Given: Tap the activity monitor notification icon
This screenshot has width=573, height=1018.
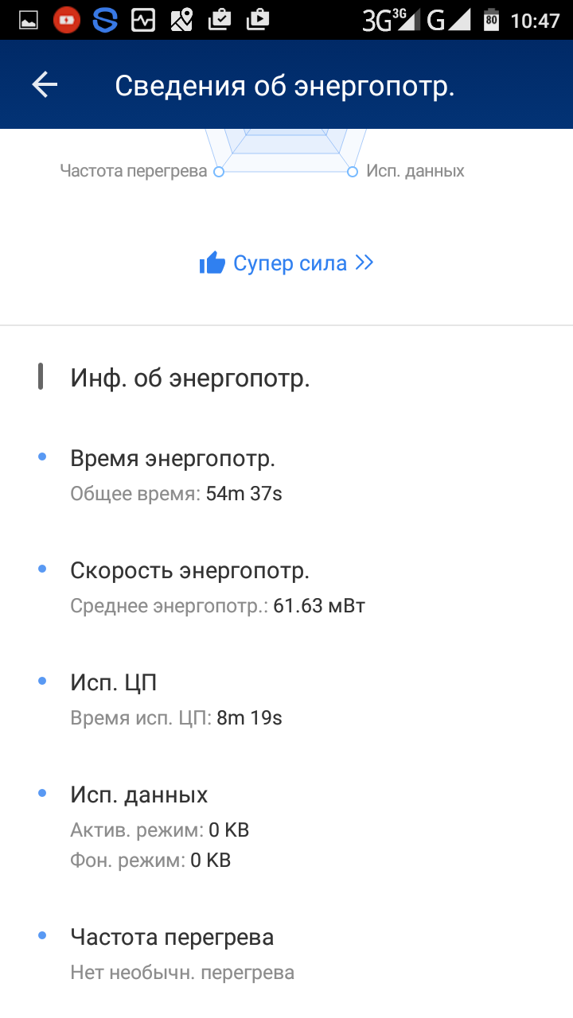Looking at the screenshot, I should coord(143,20).
